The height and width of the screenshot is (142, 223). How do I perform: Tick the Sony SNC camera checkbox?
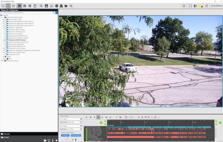(x=5, y=54)
